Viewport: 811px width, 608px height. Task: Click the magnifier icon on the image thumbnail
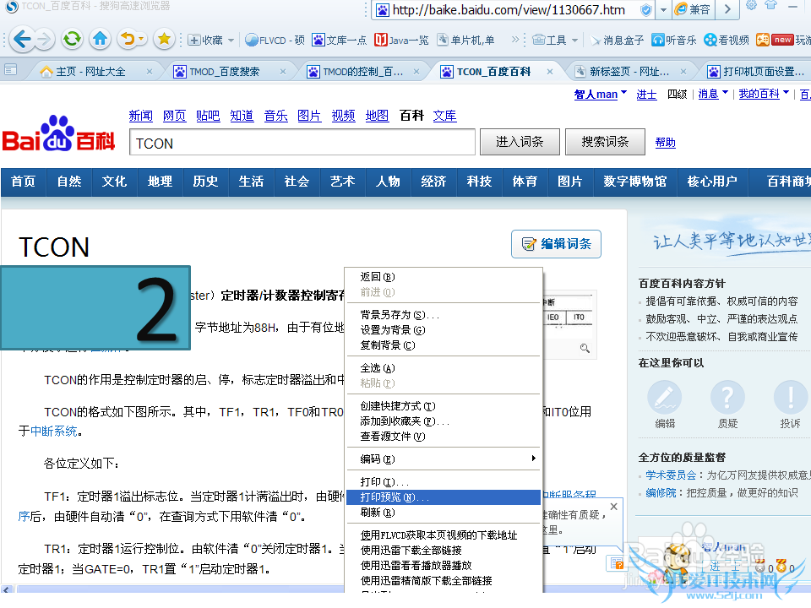(584, 348)
